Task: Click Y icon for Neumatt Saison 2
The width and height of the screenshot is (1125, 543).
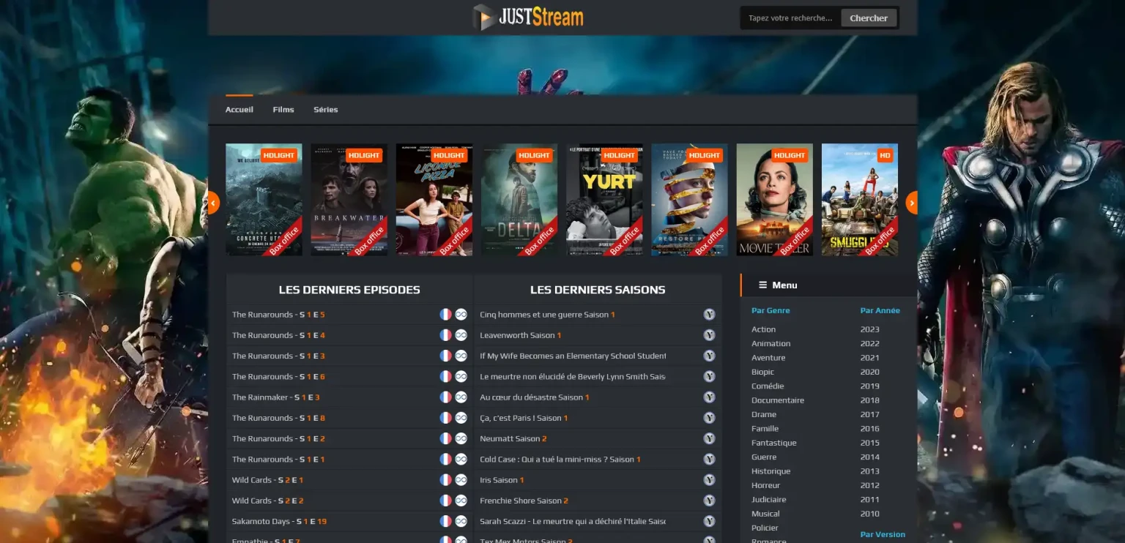Action: 709,438
